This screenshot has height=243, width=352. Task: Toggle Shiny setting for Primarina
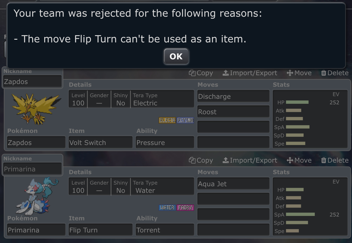pos(121,187)
